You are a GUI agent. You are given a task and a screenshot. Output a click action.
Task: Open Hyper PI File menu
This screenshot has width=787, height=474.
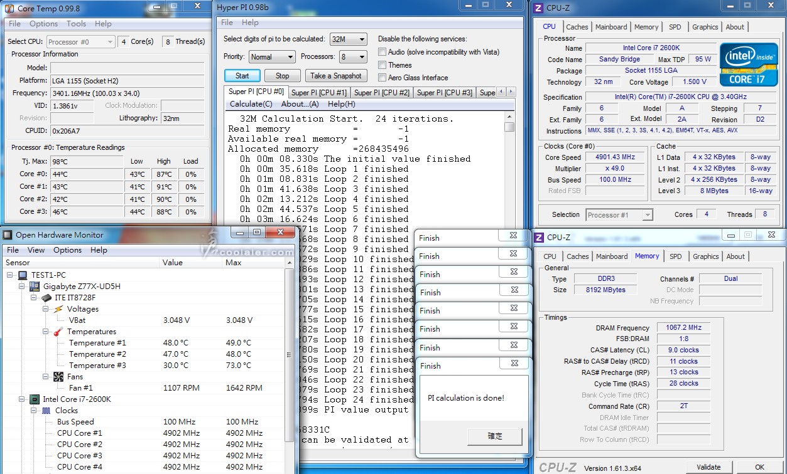227,23
